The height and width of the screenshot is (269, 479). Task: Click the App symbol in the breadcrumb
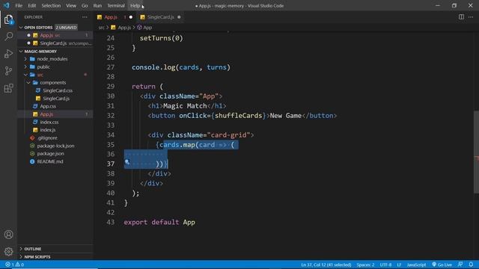tap(144, 28)
